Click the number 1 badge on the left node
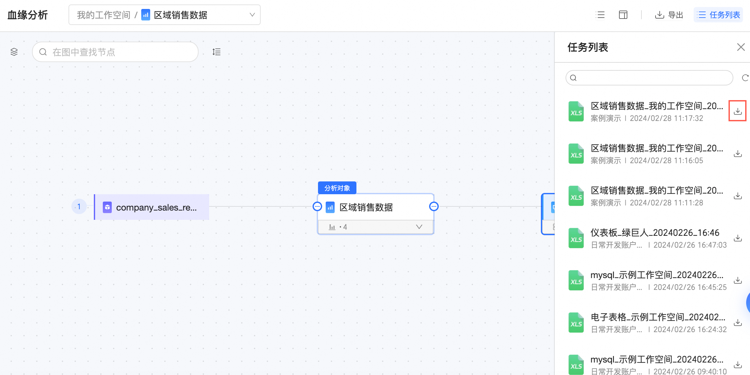The image size is (750, 375). point(79,207)
